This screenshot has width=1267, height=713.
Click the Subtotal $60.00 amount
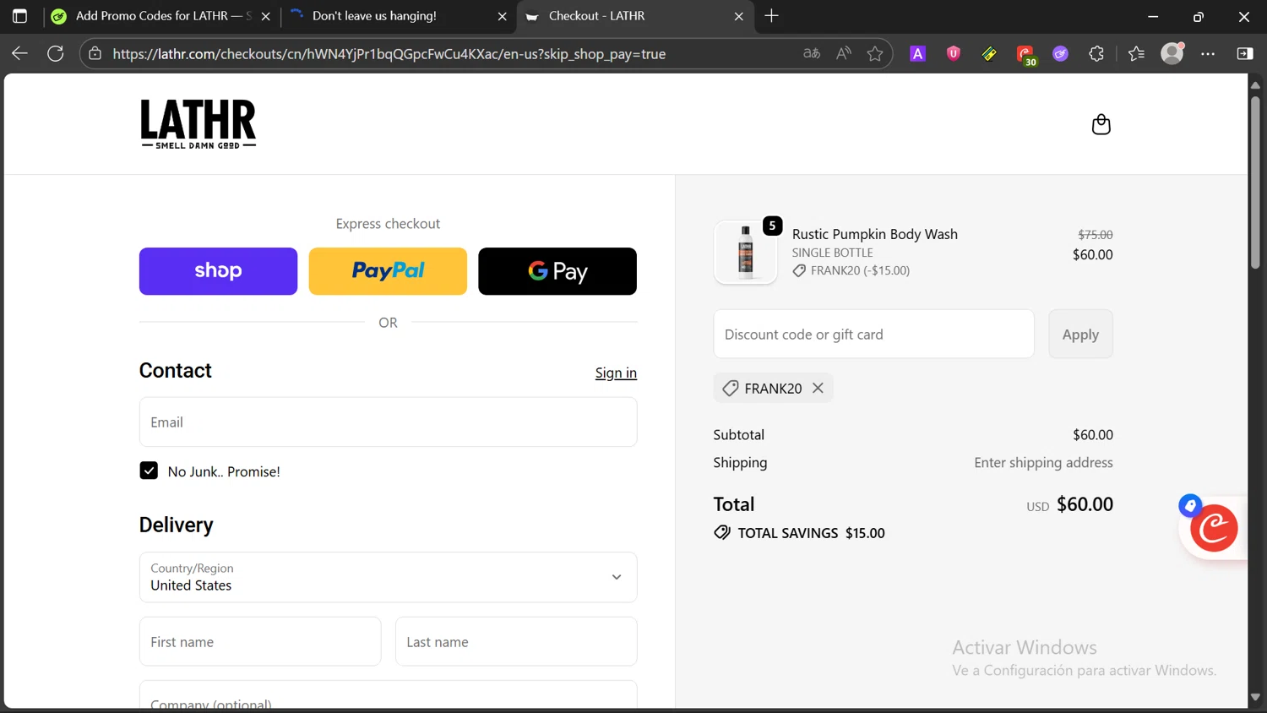tap(1092, 434)
